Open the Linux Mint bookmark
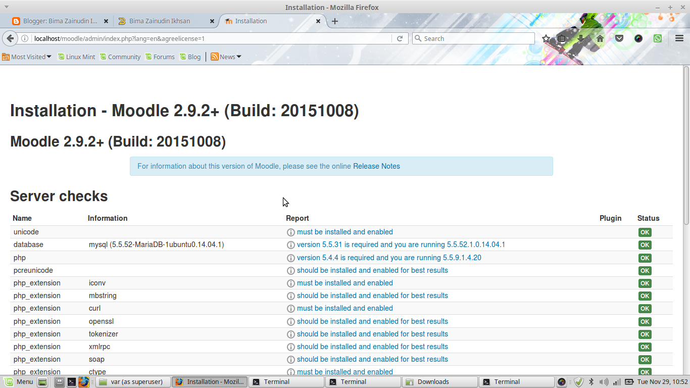The height and width of the screenshot is (388, 690). click(76, 57)
